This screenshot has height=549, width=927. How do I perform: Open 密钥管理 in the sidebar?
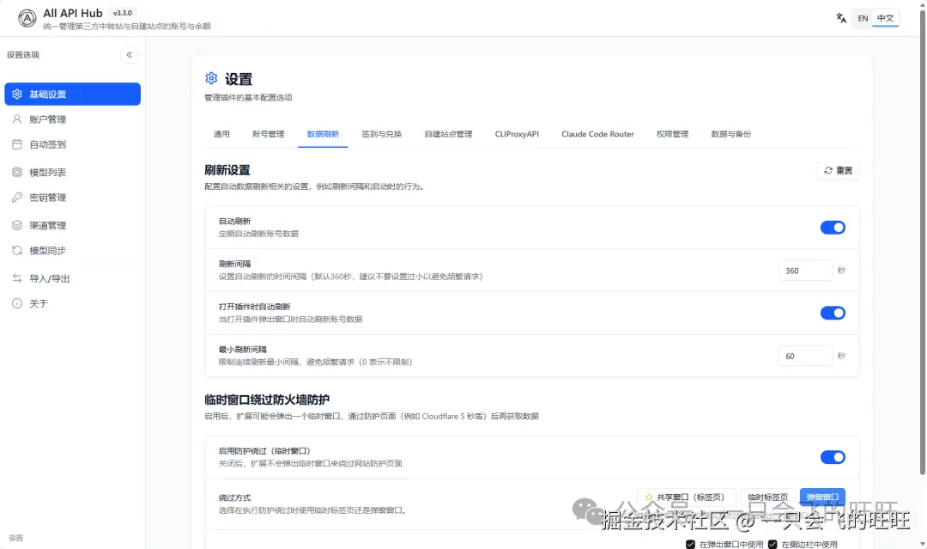tap(72, 197)
